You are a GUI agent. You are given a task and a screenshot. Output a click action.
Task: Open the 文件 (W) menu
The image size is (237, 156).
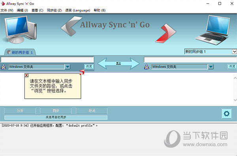(7, 10)
